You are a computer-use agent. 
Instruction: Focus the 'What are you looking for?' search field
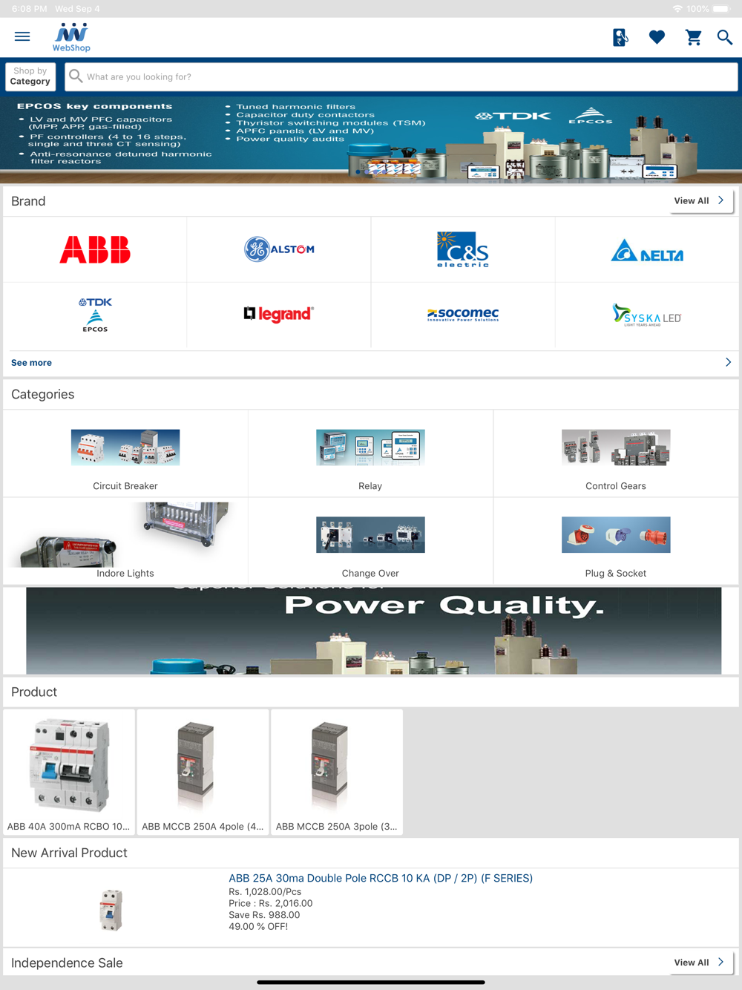(x=401, y=76)
